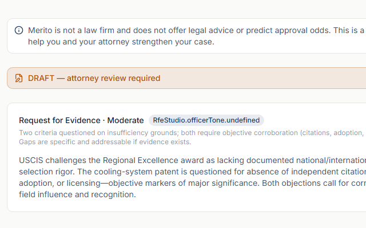Click the draft document icon in orange banner
366x228 pixels.
[x=19, y=78]
